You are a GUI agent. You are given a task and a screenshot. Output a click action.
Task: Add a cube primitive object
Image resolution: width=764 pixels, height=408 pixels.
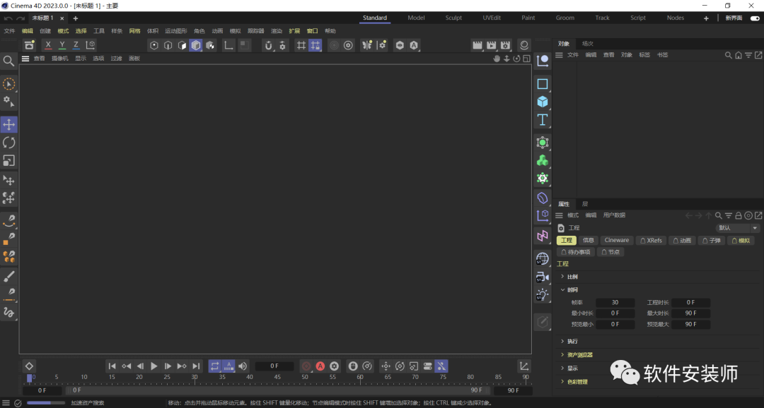pos(543,102)
